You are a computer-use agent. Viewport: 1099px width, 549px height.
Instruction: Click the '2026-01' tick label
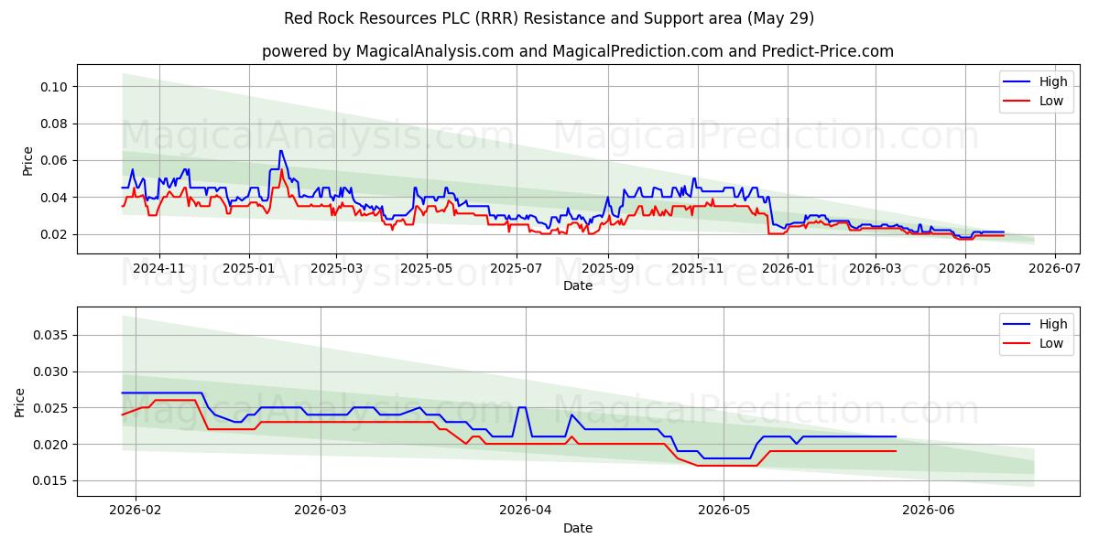(787, 269)
